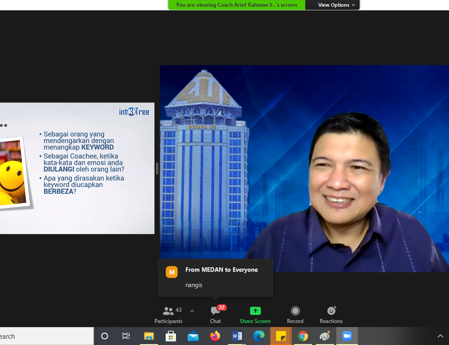Start recording with the Record button

[295, 314]
